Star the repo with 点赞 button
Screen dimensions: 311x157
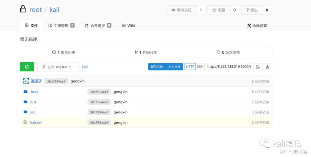[x=219, y=10]
